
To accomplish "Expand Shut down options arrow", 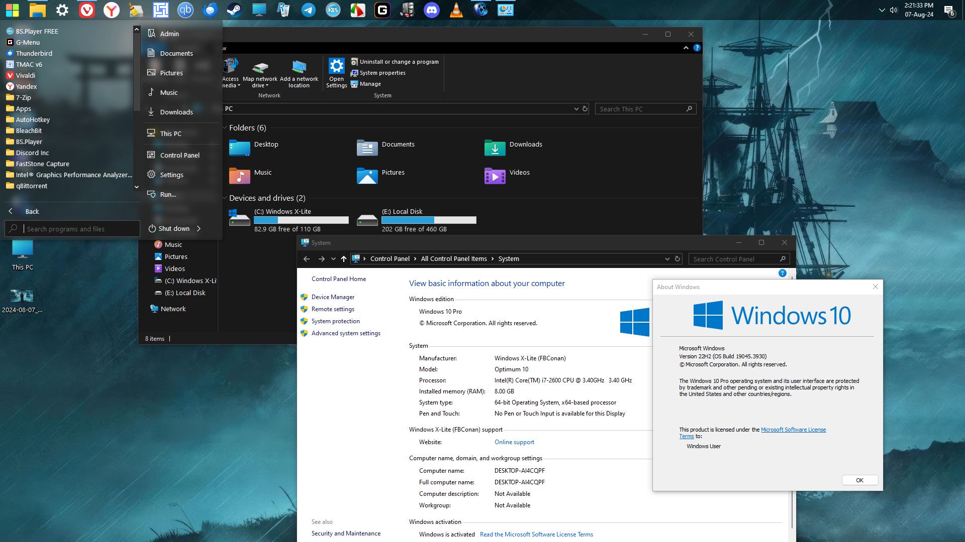I will [199, 228].
